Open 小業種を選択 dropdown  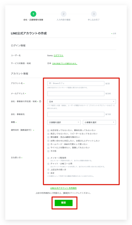[x=99, y=122]
